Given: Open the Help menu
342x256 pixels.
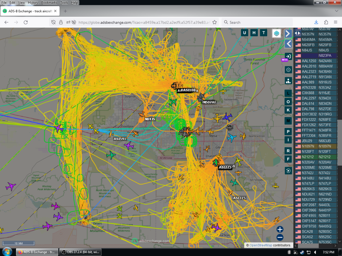Looking at the screenshot, I should 74,3.
